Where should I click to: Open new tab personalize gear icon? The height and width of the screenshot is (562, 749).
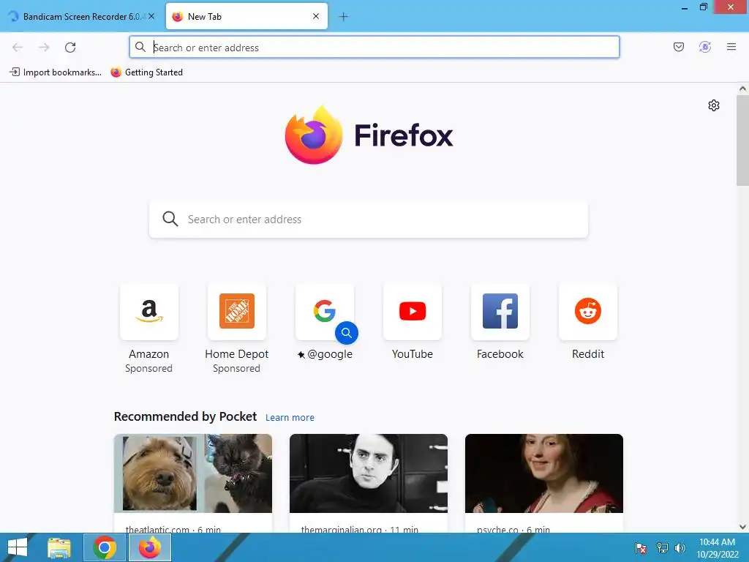pyautogui.click(x=714, y=105)
